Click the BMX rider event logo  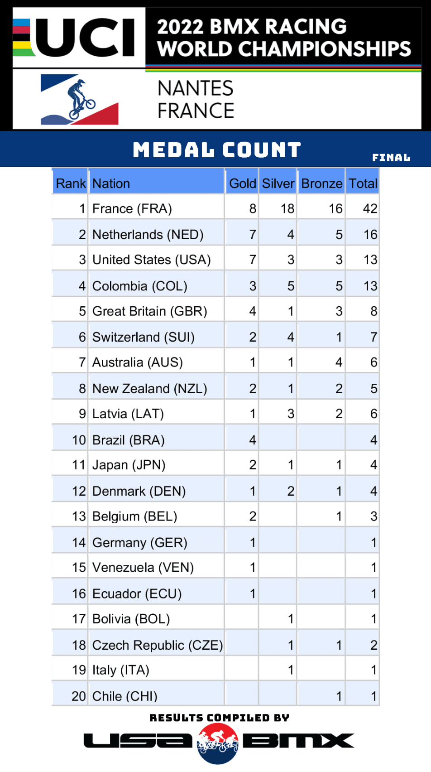coord(80,100)
